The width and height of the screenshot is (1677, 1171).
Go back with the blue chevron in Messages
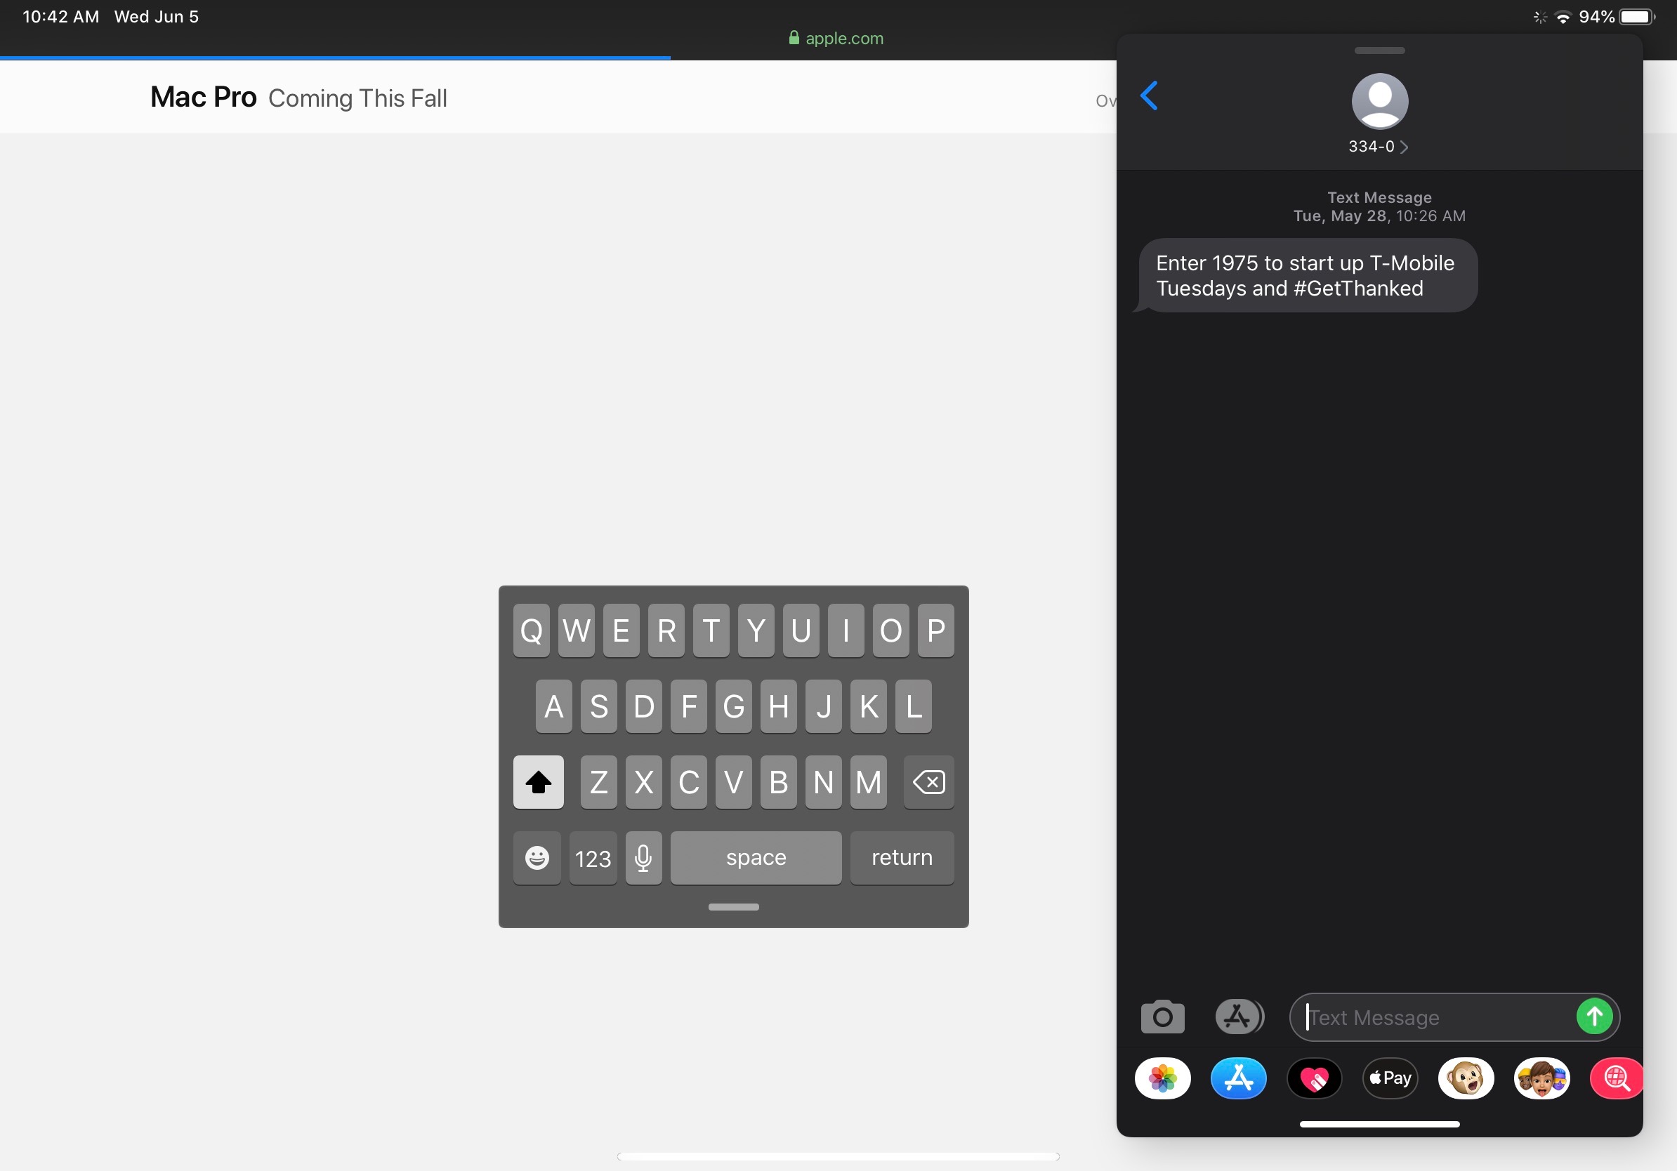click(x=1149, y=95)
